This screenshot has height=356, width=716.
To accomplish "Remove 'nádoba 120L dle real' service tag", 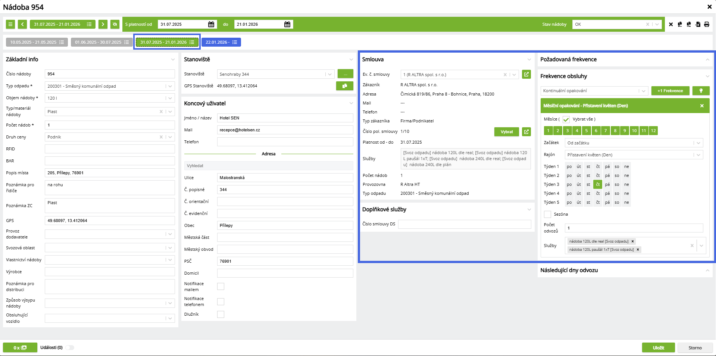I will point(633,241).
